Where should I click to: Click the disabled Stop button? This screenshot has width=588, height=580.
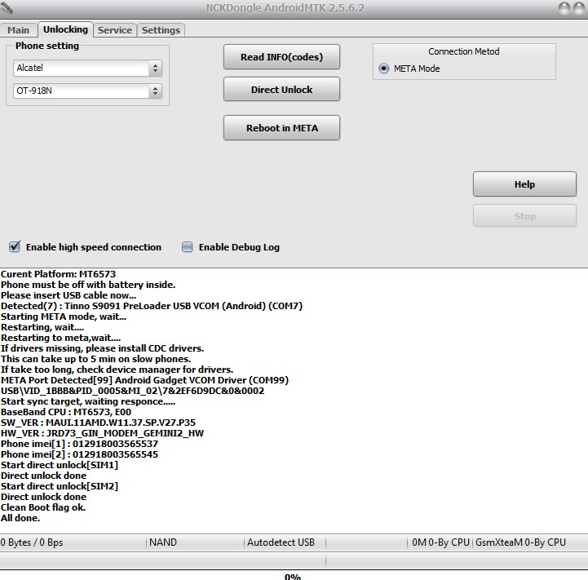(x=524, y=215)
